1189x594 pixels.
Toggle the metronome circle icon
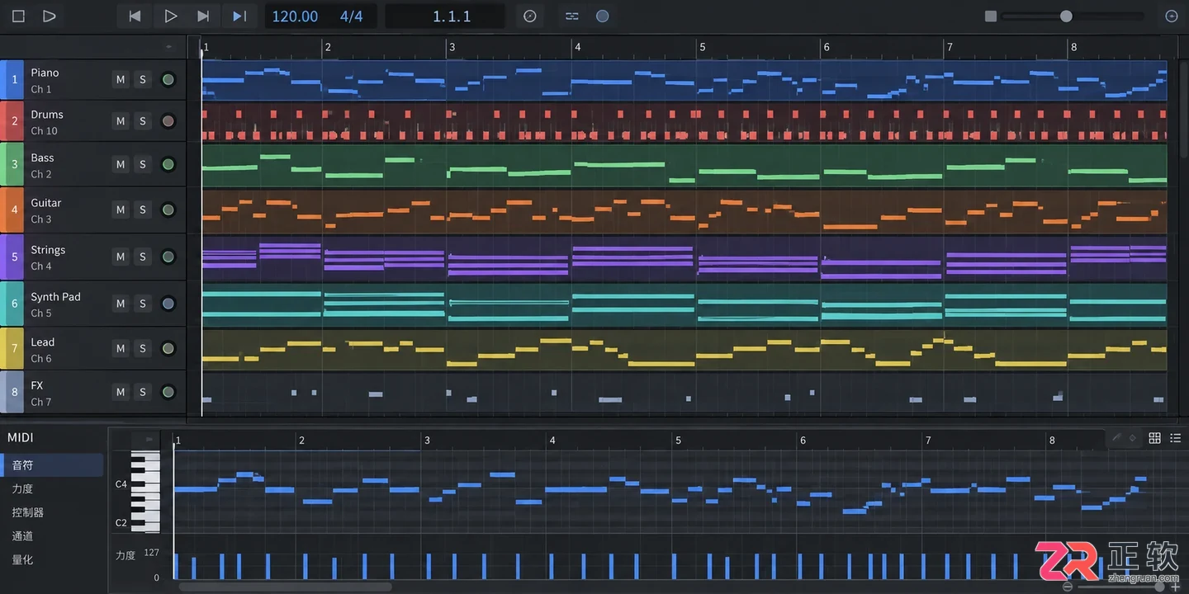tap(530, 16)
